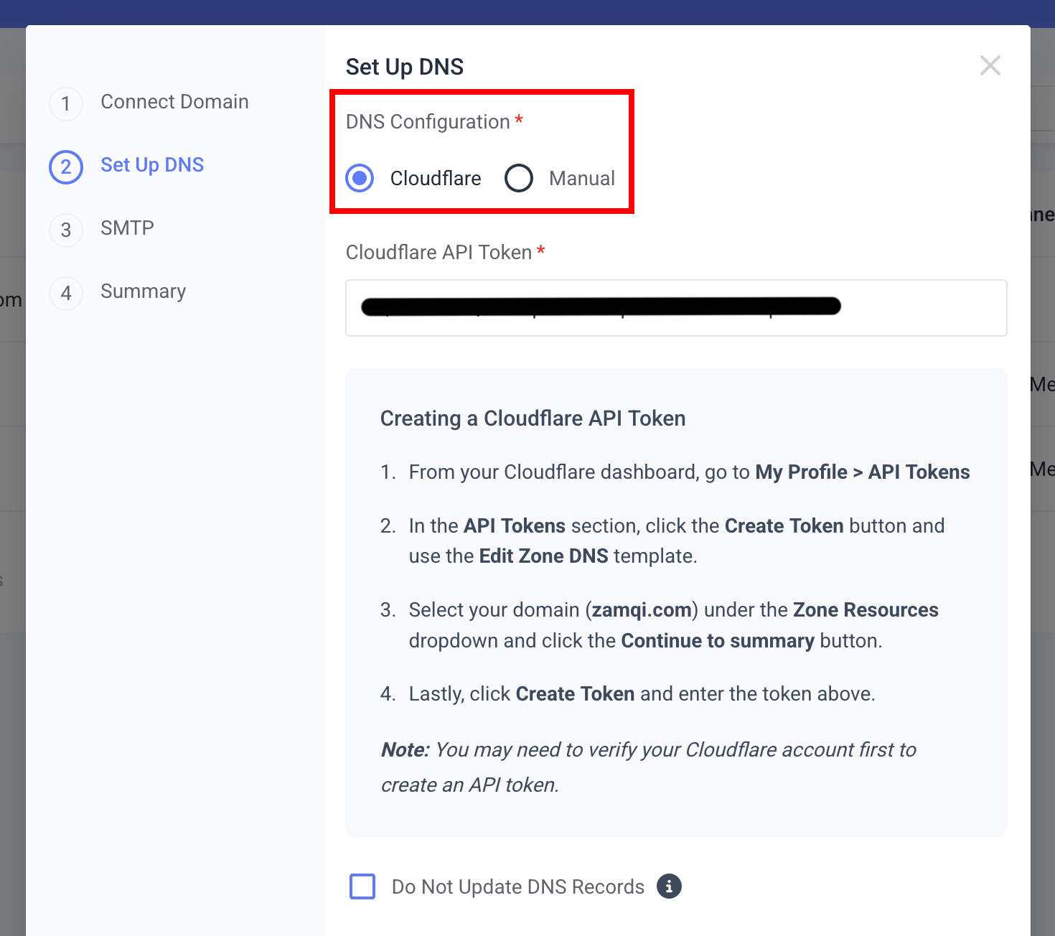The height and width of the screenshot is (936, 1055).
Task: Click step number 1 circle
Action: coord(66,104)
